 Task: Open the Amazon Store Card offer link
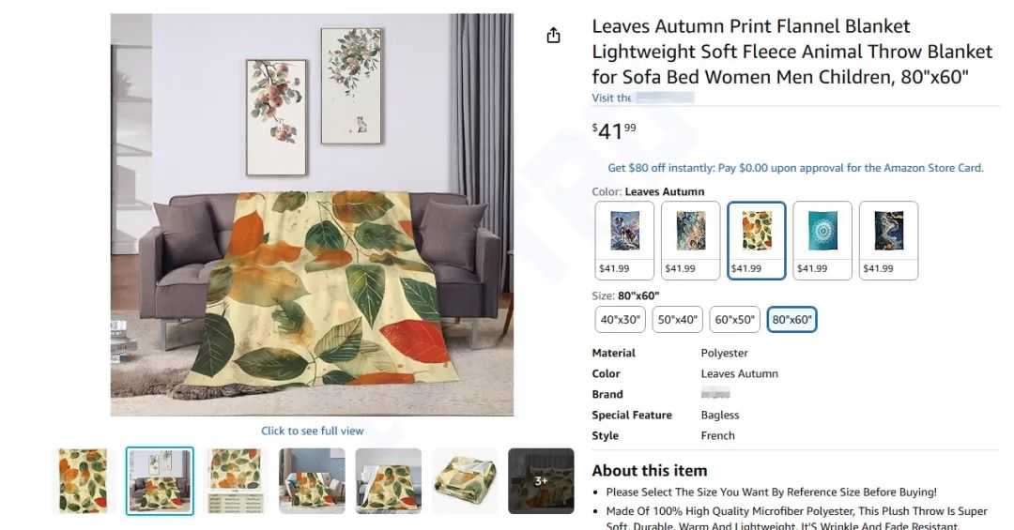[795, 168]
